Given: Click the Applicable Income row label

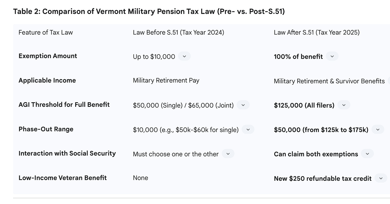Looking at the screenshot, I should [x=47, y=81].
